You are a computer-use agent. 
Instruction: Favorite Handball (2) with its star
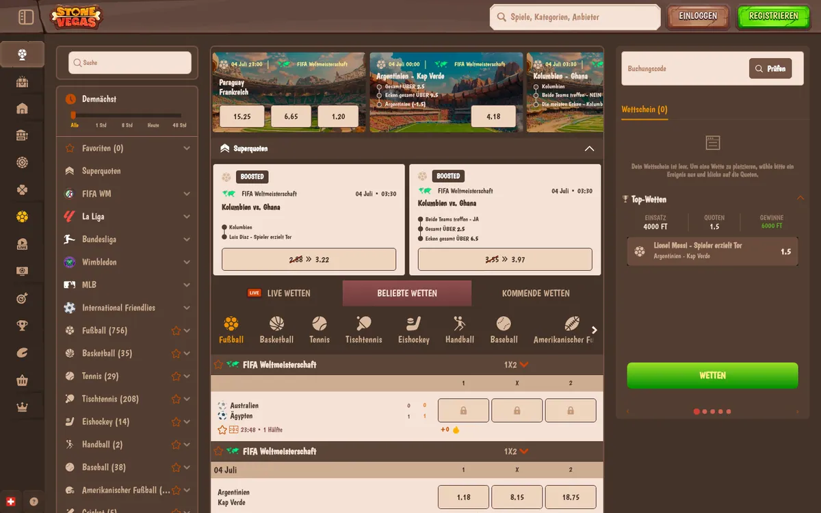176,445
